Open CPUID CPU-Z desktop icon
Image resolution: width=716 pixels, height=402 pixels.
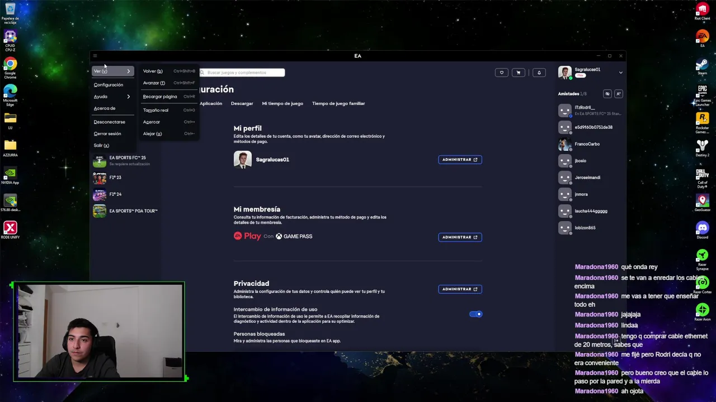coord(10,41)
